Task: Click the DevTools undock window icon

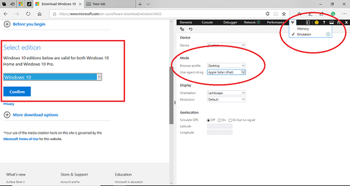Action: [x=339, y=22]
